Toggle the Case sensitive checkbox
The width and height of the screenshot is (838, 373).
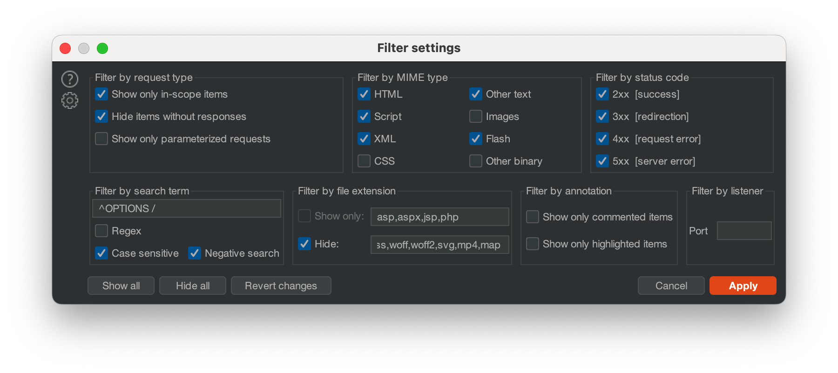pyautogui.click(x=101, y=253)
